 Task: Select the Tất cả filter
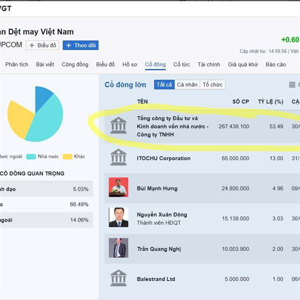pyautogui.click(x=164, y=85)
